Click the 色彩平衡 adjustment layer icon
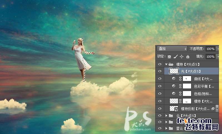 tap(174, 86)
